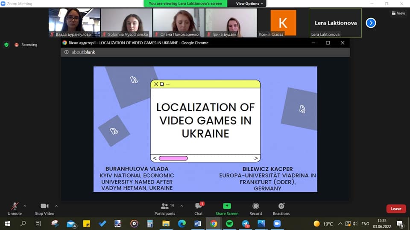This screenshot has width=410, height=230.
Task: Click the green encryption shield icon
Action: (x=6, y=44)
